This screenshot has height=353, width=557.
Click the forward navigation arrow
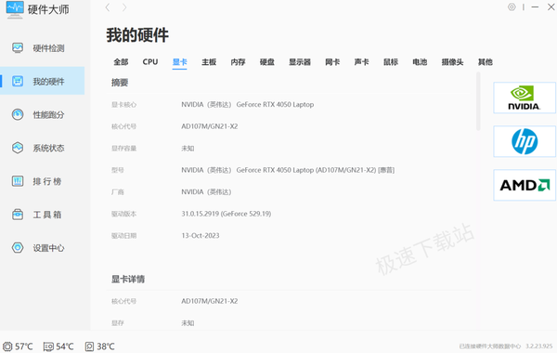point(124,7)
